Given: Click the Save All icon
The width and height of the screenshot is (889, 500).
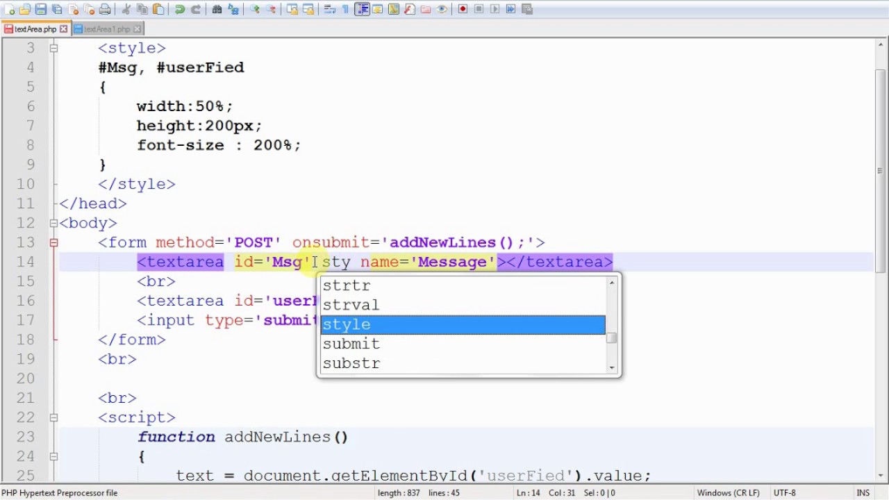Looking at the screenshot, I should pyautogui.click(x=56, y=9).
